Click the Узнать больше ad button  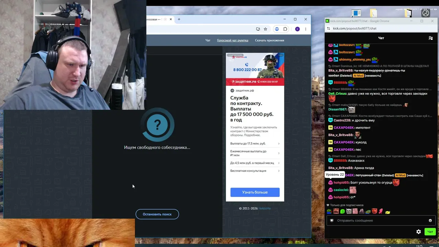pos(255,192)
